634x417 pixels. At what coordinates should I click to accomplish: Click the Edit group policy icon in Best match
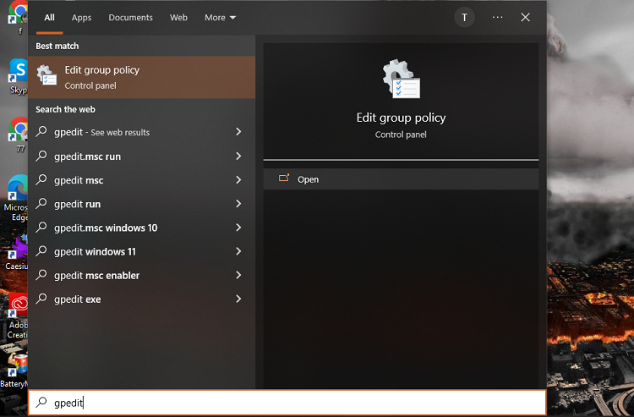click(46, 77)
